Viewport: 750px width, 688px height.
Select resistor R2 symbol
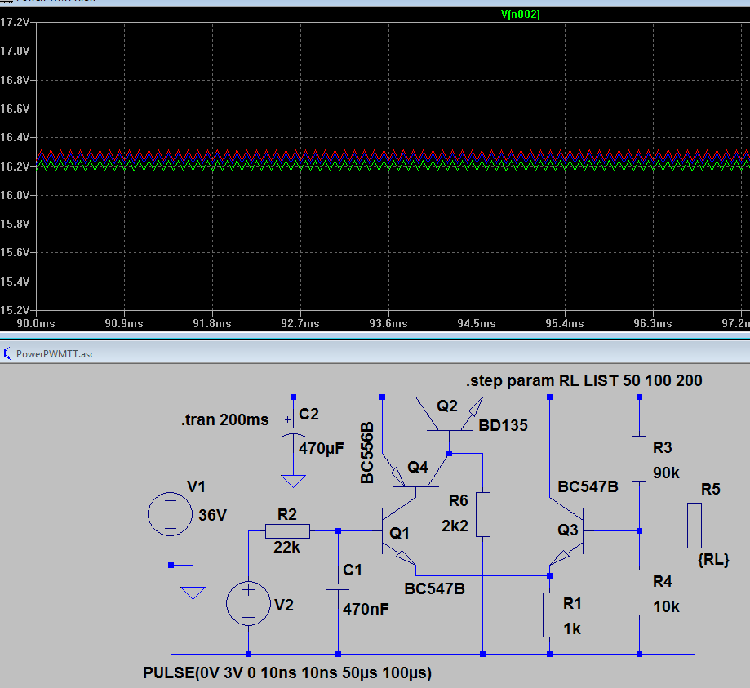(287, 531)
